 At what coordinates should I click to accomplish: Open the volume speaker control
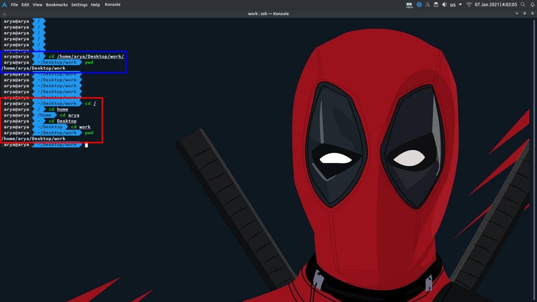pyautogui.click(x=444, y=5)
